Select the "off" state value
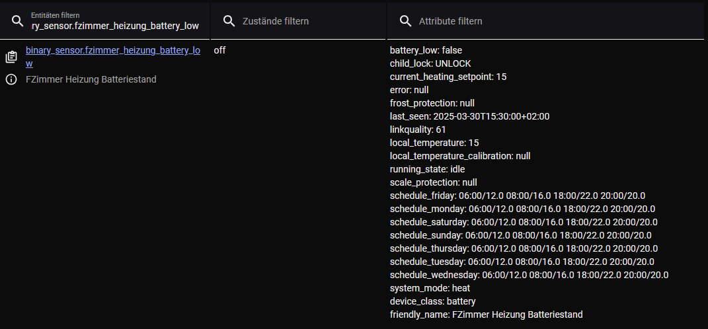Image resolution: width=708 pixels, height=329 pixels. point(219,50)
